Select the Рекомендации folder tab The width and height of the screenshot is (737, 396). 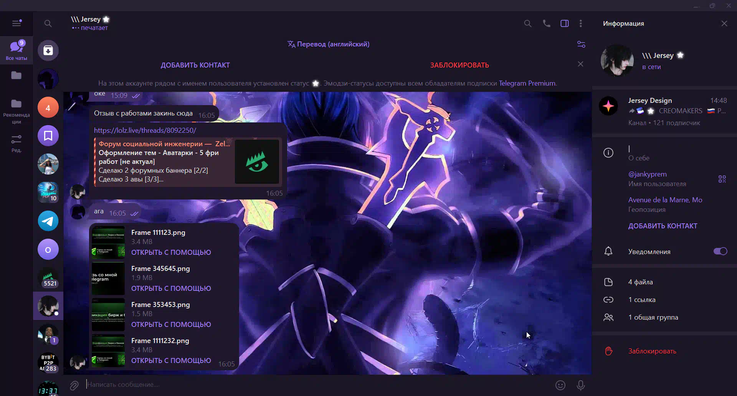(17, 111)
